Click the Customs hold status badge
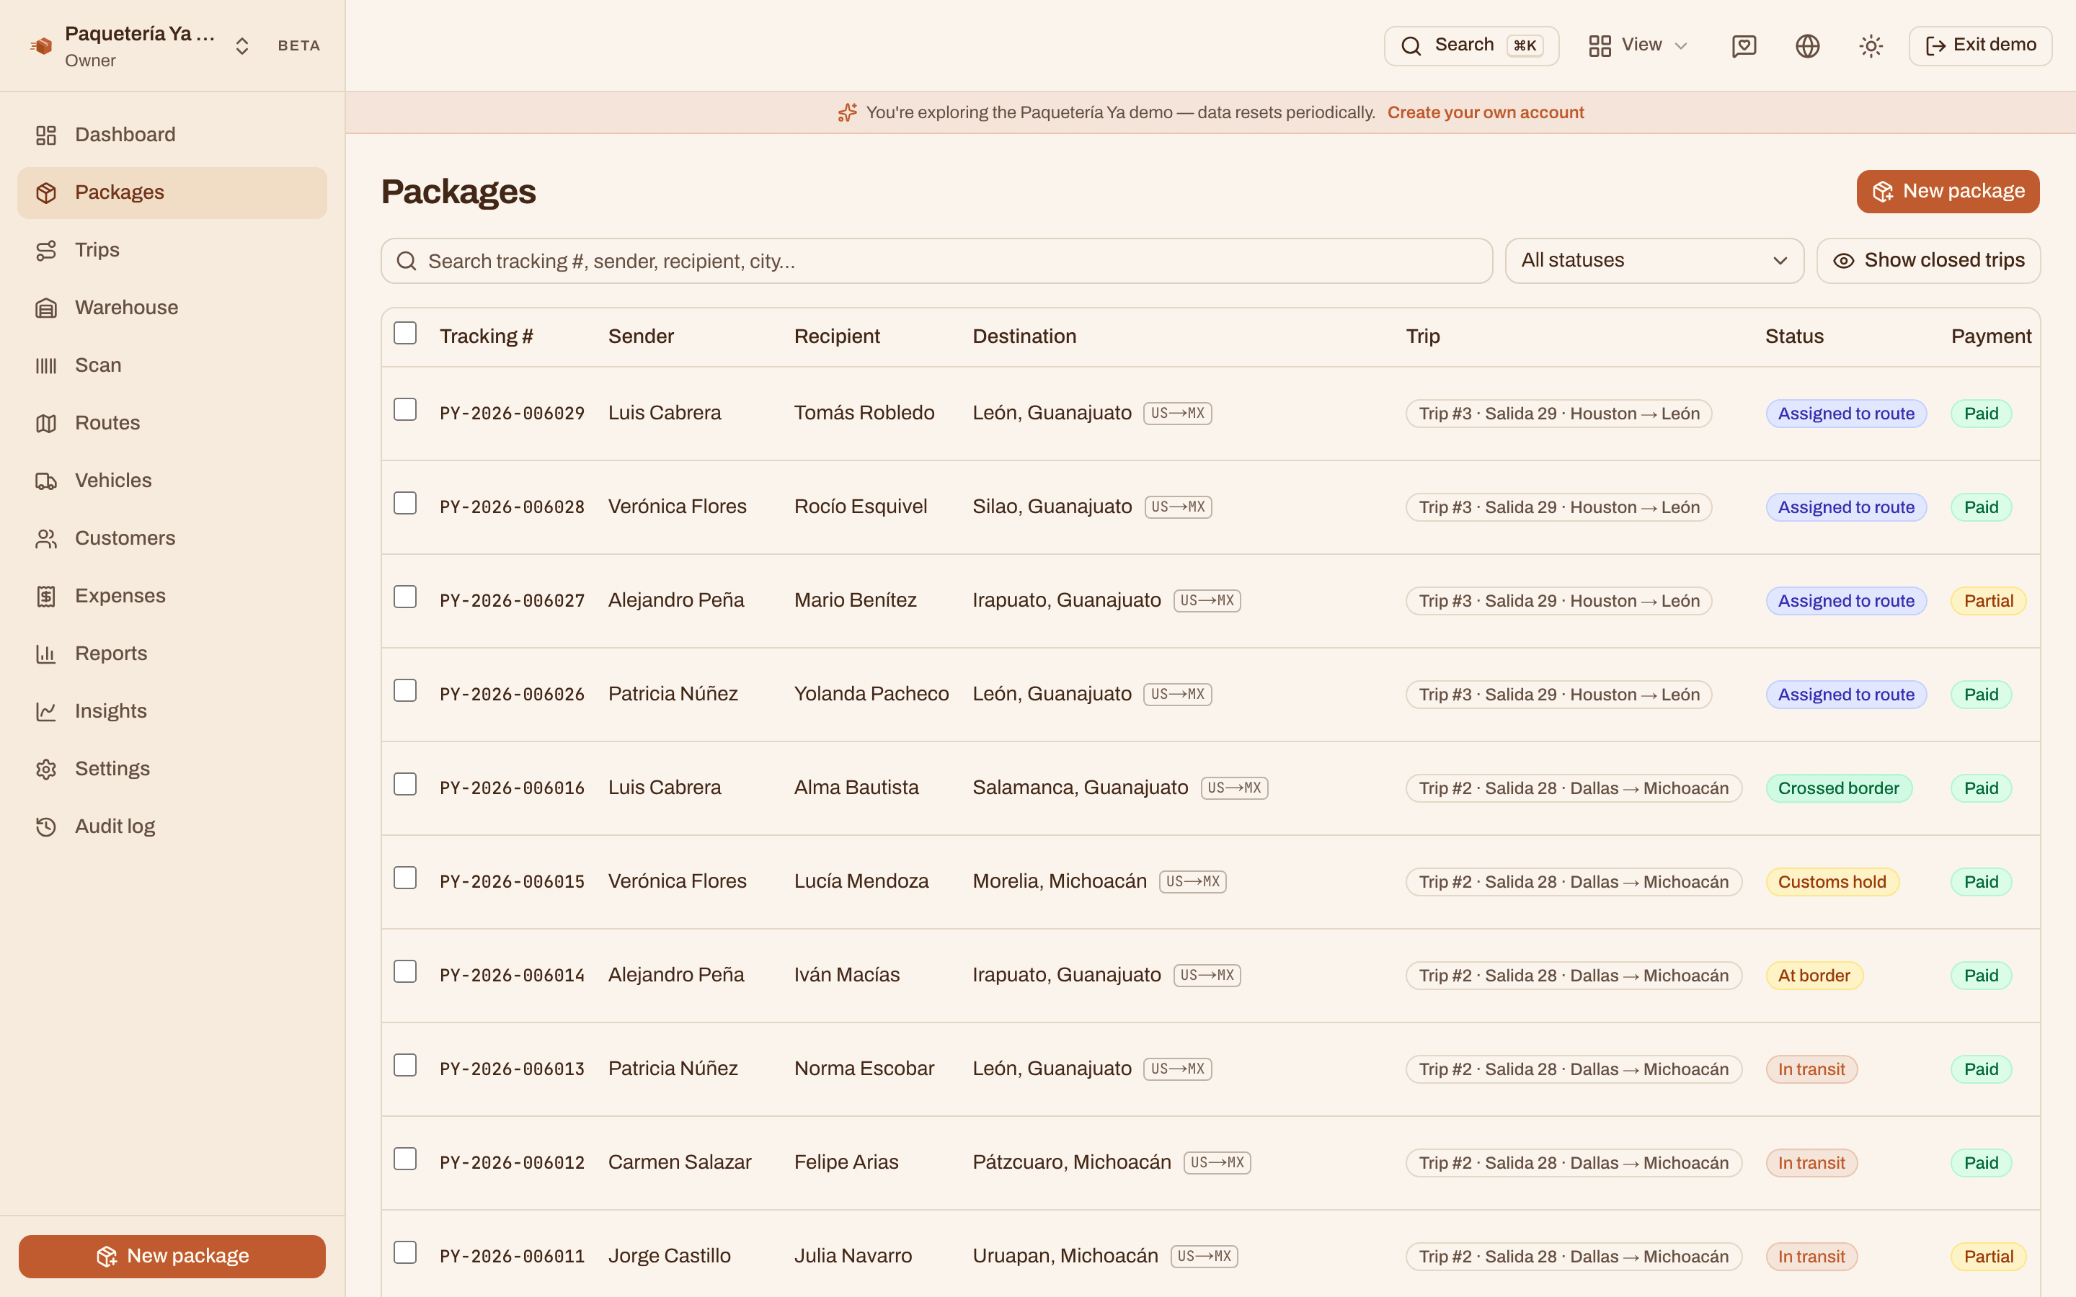Image resolution: width=2076 pixels, height=1297 pixels. (1832, 882)
